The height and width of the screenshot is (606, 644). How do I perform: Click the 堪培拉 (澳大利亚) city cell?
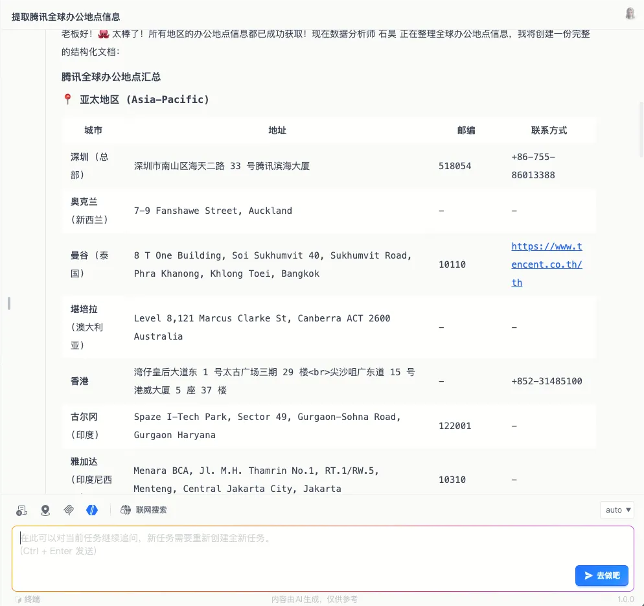[x=87, y=327]
